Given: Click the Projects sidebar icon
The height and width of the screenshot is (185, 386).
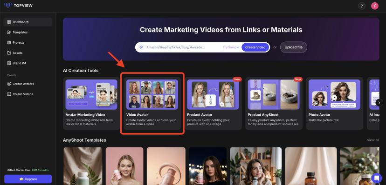Looking at the screenshot, I should (x=9, y=42).
